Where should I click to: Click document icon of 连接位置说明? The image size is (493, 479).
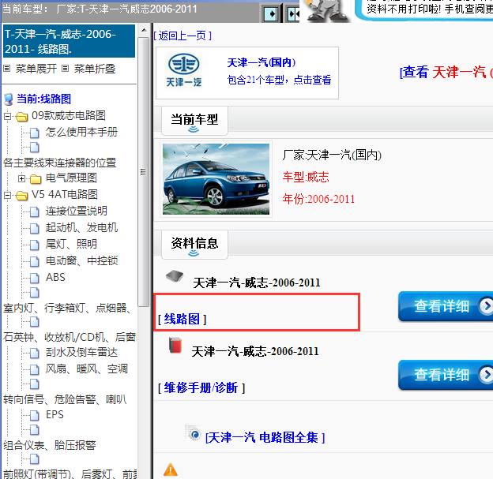click(35, 212)
